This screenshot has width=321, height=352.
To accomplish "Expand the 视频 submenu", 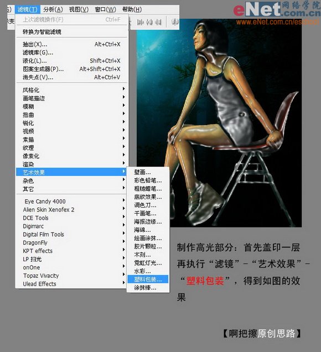I will (x=72, y=131).
